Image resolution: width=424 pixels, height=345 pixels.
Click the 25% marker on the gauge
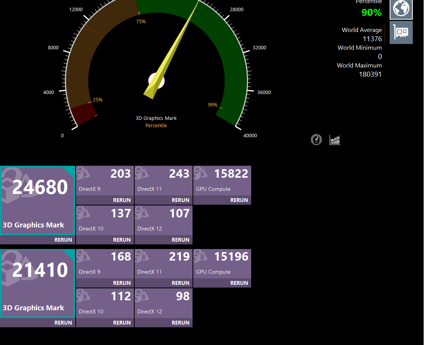[x=98, y=100]
